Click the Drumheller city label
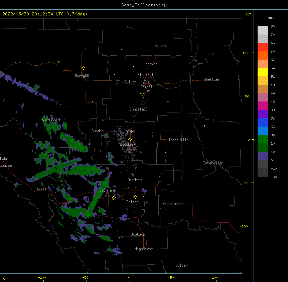 point(213,163)
